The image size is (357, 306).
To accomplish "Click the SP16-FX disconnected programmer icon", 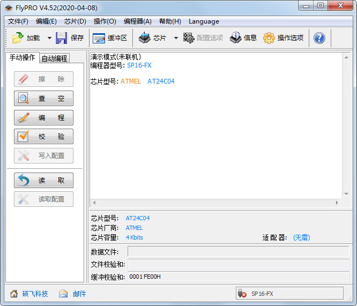I will (x=242, y=294).
